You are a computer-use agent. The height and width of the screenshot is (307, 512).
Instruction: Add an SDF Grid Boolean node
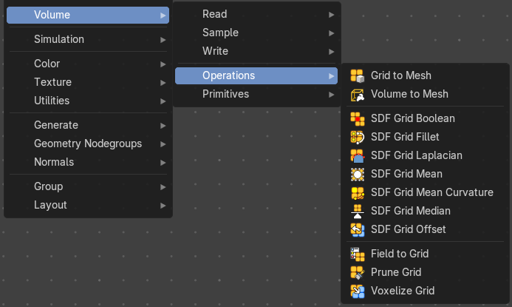coord(425,118)
